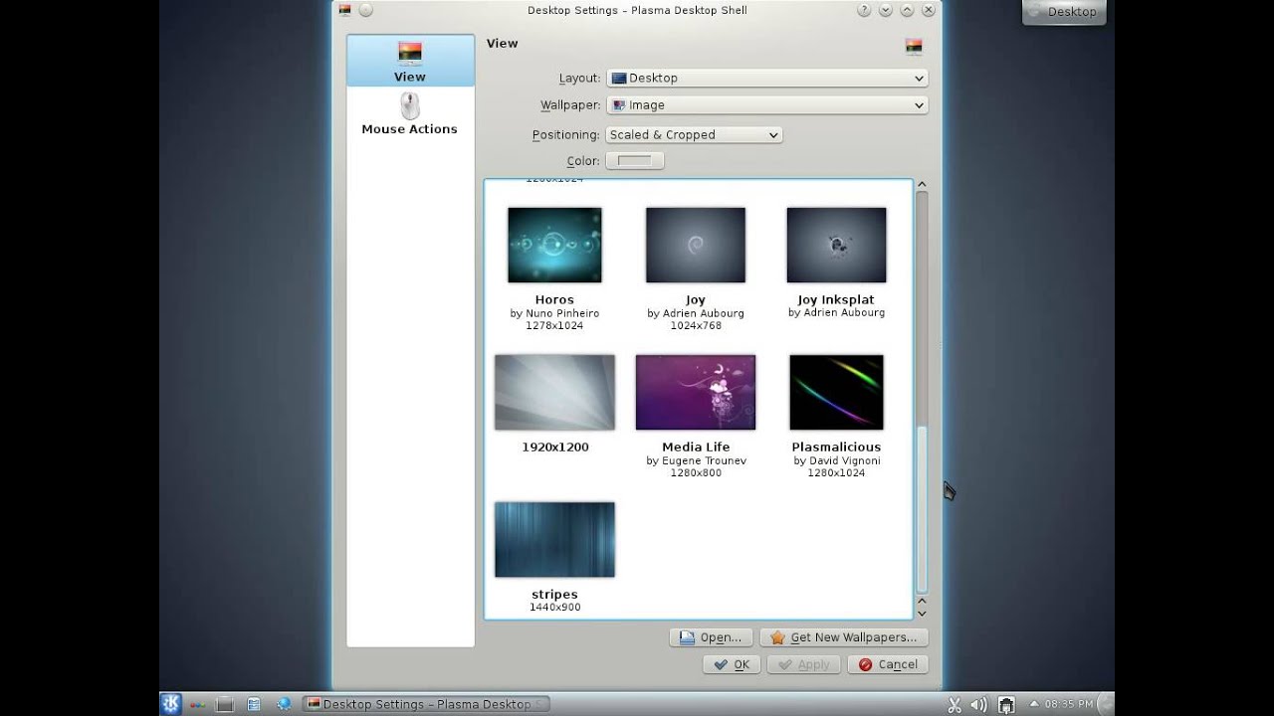
Task: Select the 1920x1200 grey rays wallpaper
Action: pyautogui.click(x=554, y=392)
